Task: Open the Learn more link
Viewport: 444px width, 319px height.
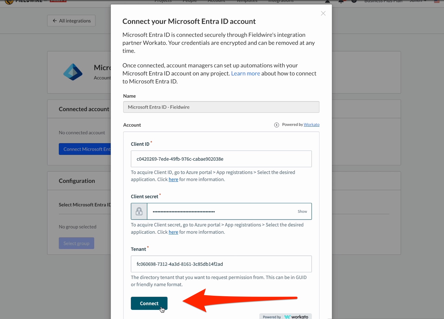Action: pos(245,73)
